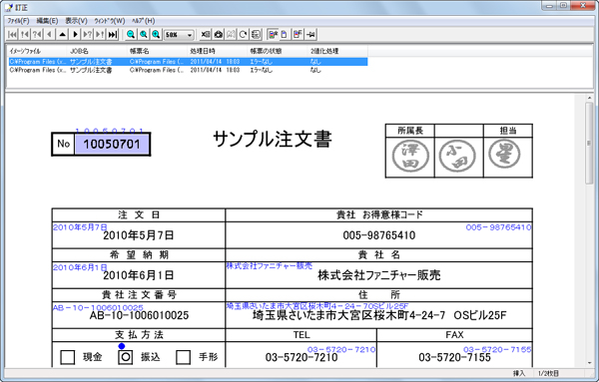
Task: Go to next error (!) item
Action: [x=100, y=34]
